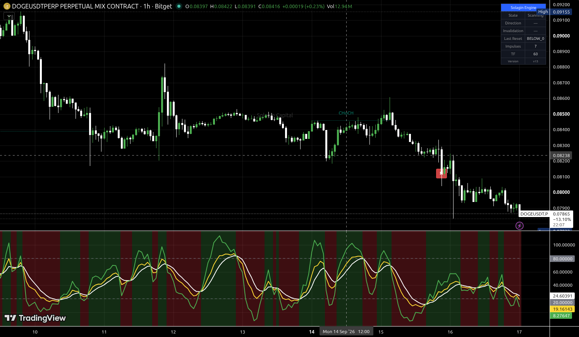
Task: Click the change value +0.00019 (+0.23%)
Action: 303,6
